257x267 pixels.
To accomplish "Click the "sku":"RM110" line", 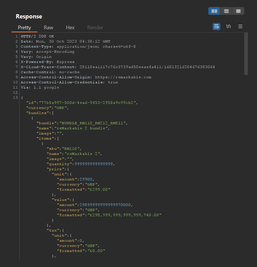I will [64, 149].
